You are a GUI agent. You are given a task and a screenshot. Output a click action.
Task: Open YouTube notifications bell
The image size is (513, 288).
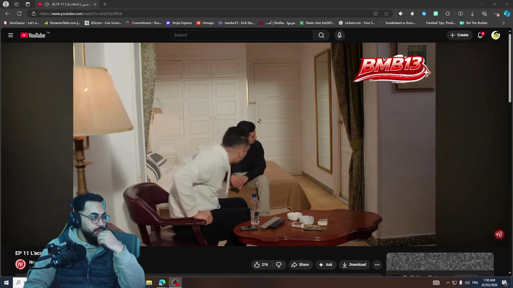coord(480,35)
